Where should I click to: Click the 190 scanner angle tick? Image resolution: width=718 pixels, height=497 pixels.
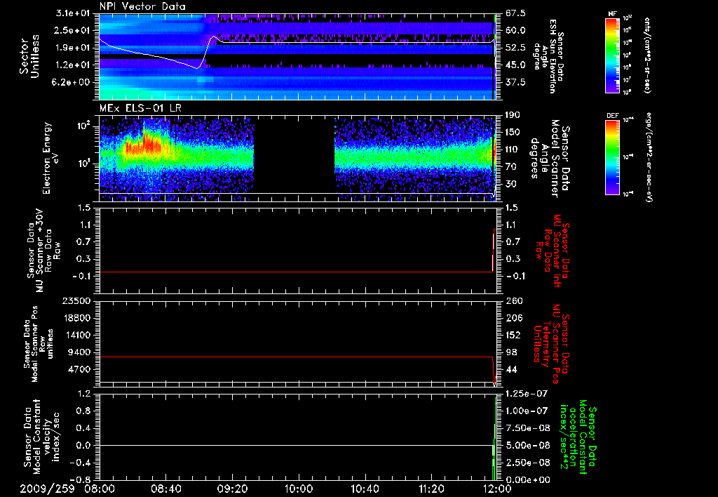(x=513, y=115)
